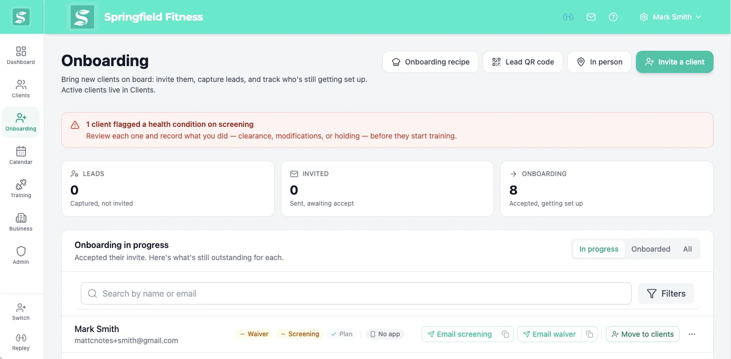This screenshot has width=731, height=359.
Task: Click the Screening status badge
Action: click(300, 334)
